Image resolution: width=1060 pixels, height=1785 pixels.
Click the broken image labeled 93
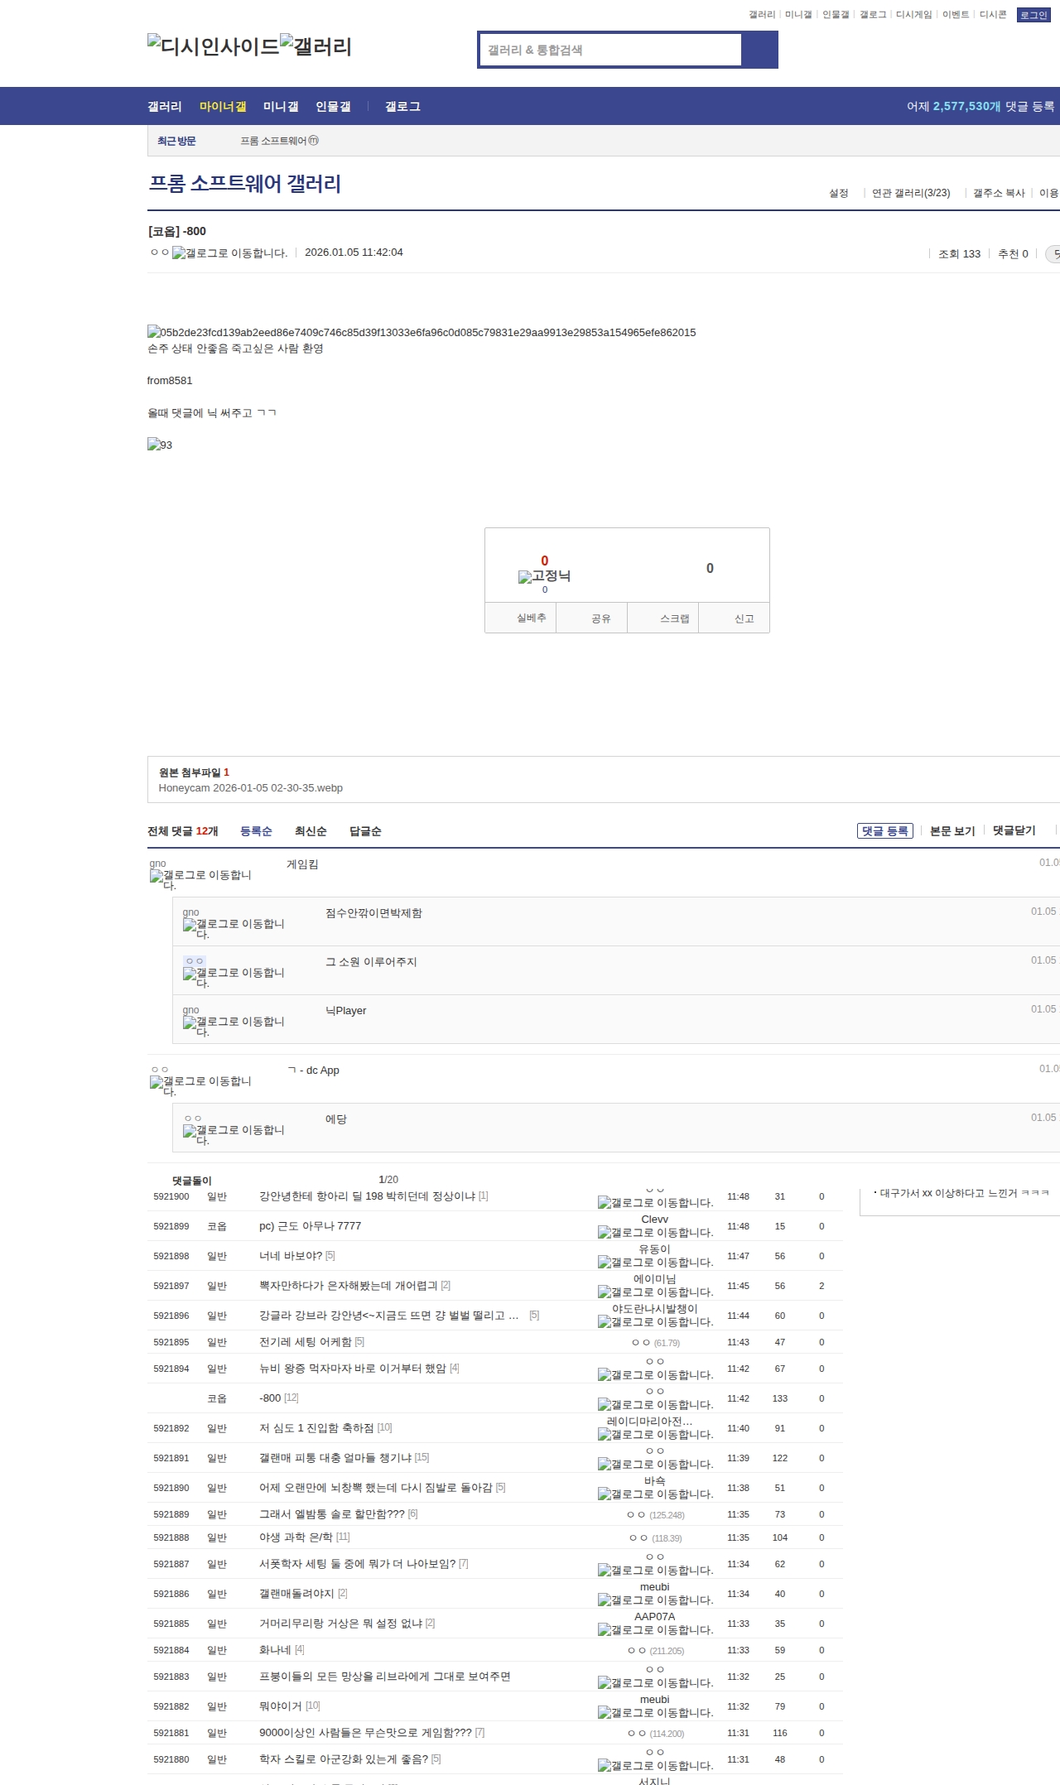point(160,445)
